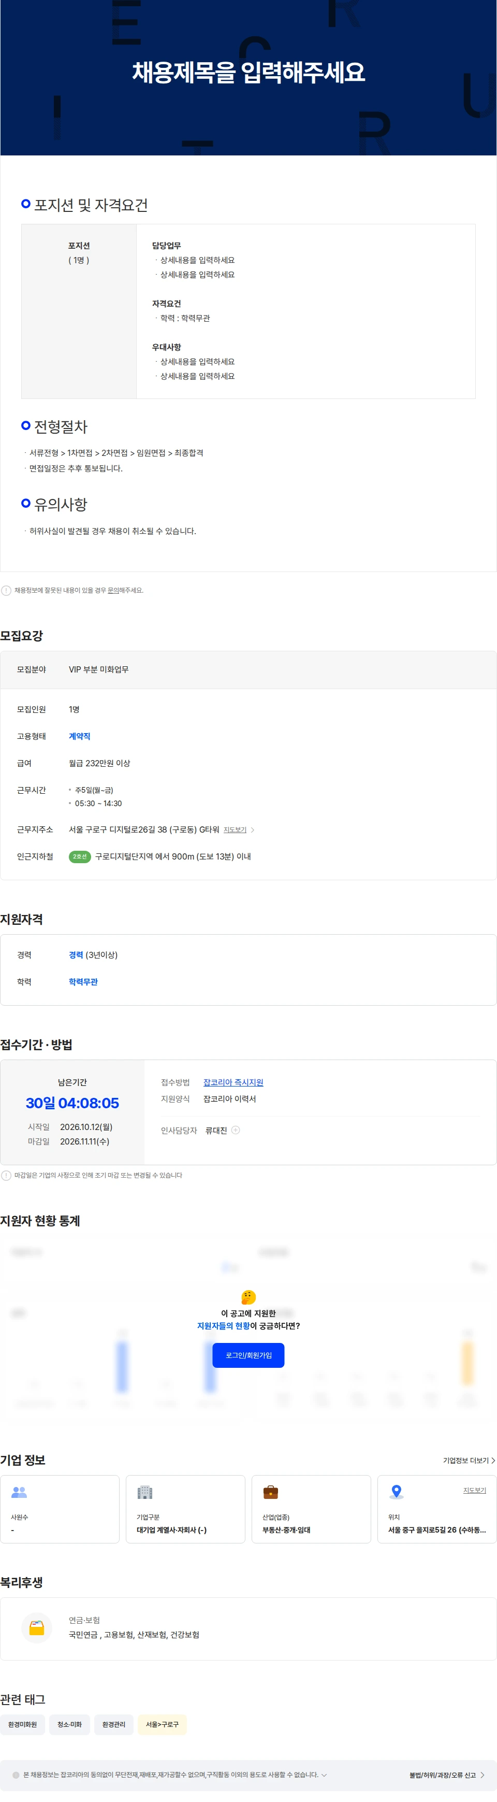Click the 포지션 및 자격요건 section bullet icon
Image resolution: width=497 pixels, height=1802 pixels.
26,204
